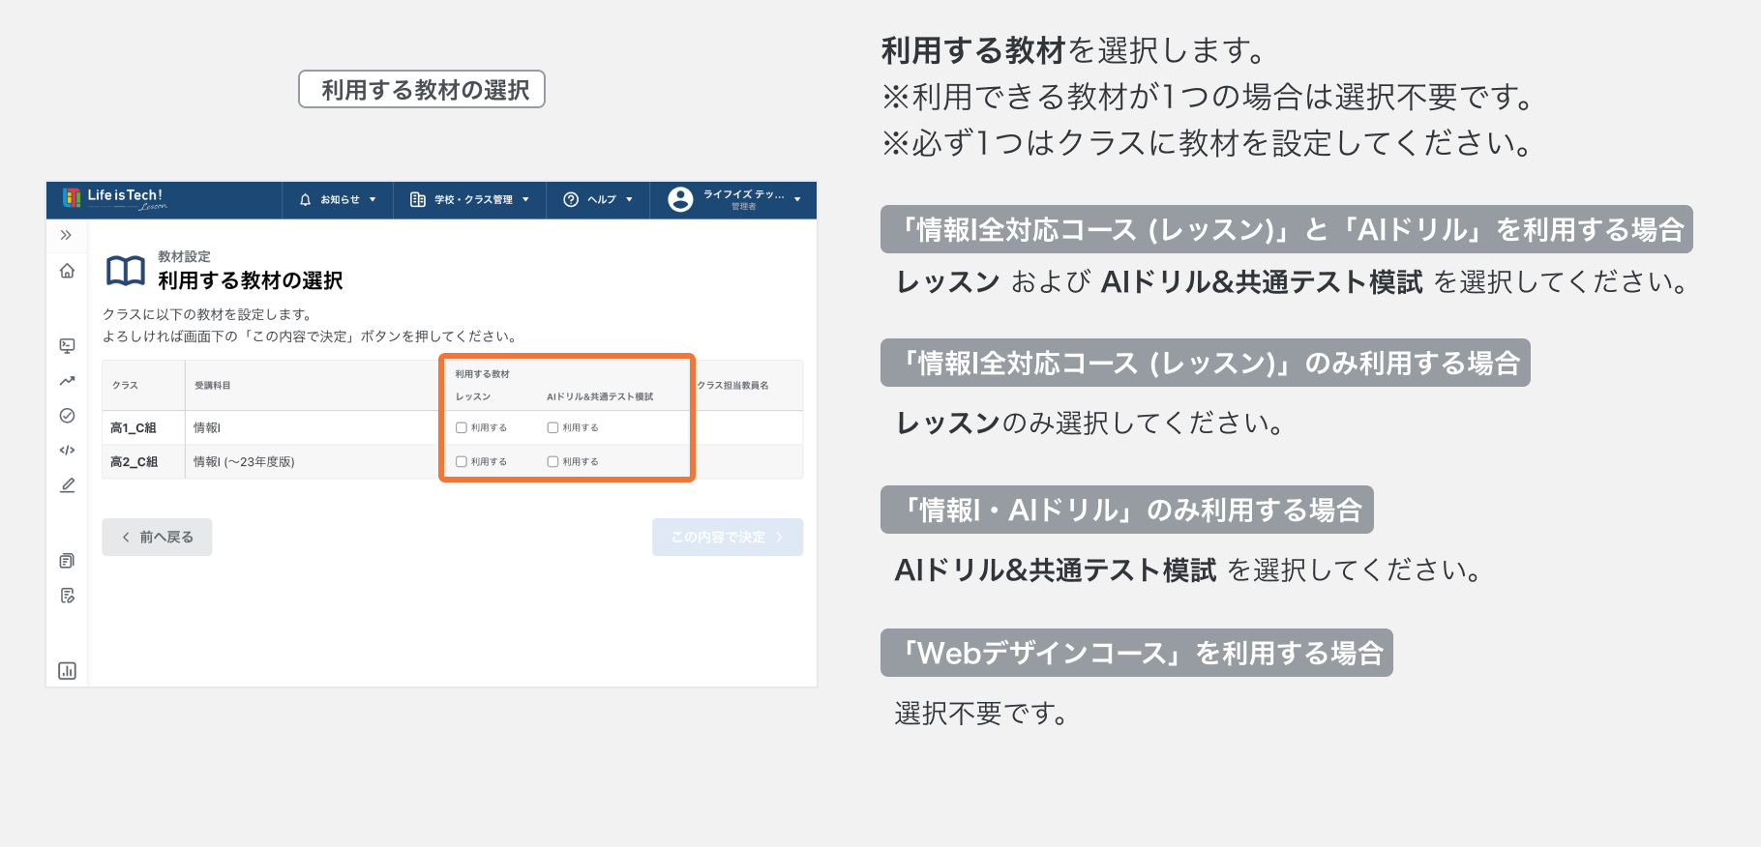Viewport: 1761px width, 847px height.
Task: Click the help question mark icon
Action: click(571, 200)
